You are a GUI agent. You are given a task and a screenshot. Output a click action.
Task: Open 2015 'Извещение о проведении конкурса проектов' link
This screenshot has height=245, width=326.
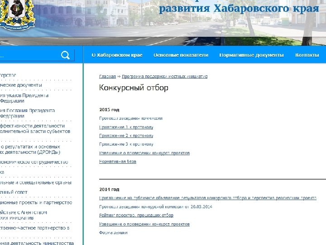click(x=144, y=153)
